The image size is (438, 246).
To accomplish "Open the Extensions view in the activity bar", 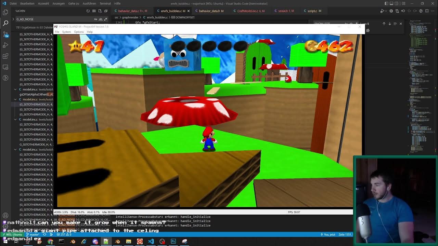I will (x=5, y=56).
